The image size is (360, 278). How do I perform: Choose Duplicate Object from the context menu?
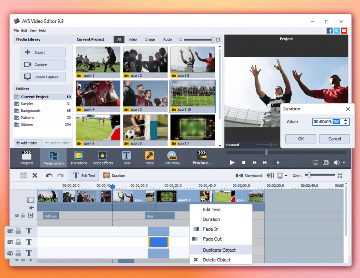coord(219,250)
